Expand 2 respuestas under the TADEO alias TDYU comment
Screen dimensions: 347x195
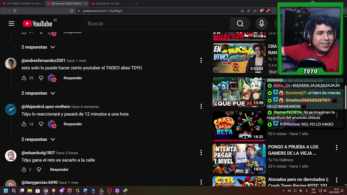click(38, 93)
